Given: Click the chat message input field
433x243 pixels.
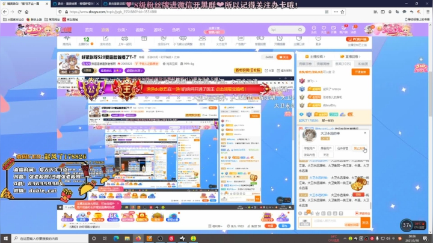Looking at the screenshot, I should [336, 222].
